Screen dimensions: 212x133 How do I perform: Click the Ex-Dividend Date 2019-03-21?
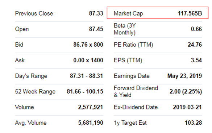pos(187,107)
